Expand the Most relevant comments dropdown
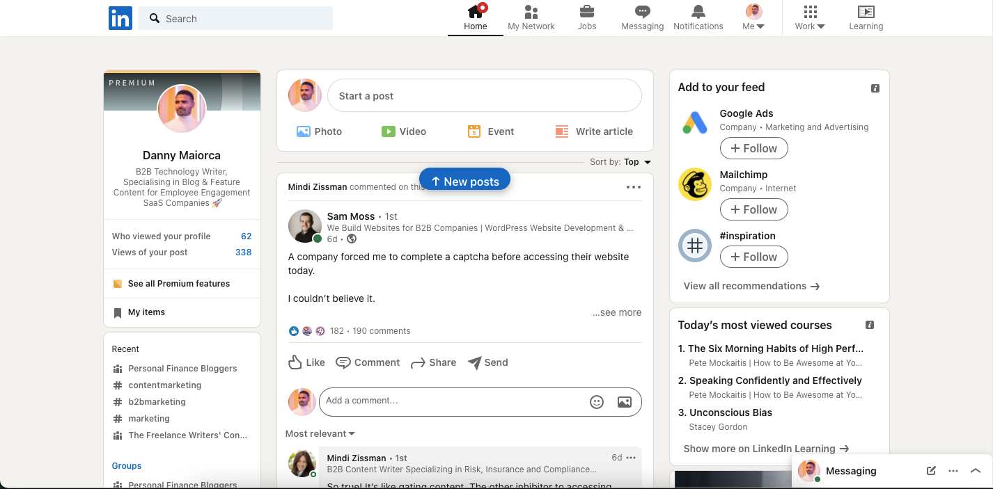 [x=320, y=433]
